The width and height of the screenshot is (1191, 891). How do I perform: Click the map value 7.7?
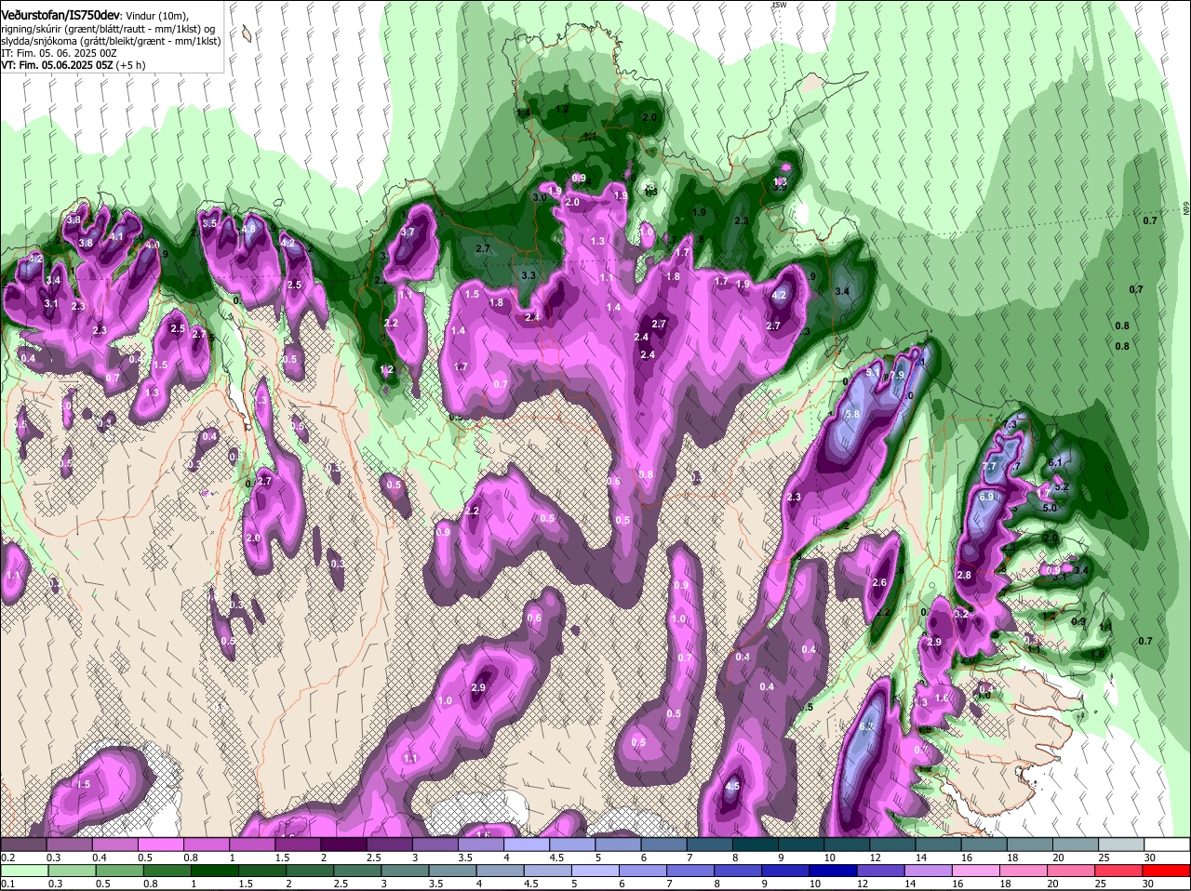click(x=989, y=467)
